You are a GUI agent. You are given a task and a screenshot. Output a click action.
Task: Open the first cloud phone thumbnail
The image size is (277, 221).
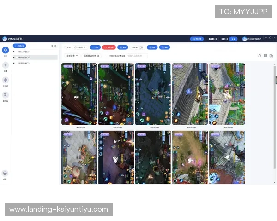pos(79,94)
